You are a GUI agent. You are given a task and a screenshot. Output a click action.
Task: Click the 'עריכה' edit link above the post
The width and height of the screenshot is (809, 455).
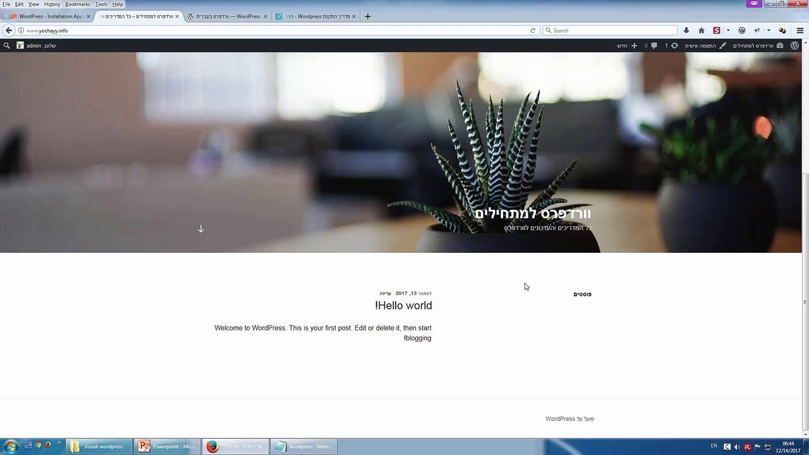pos(385,293)
